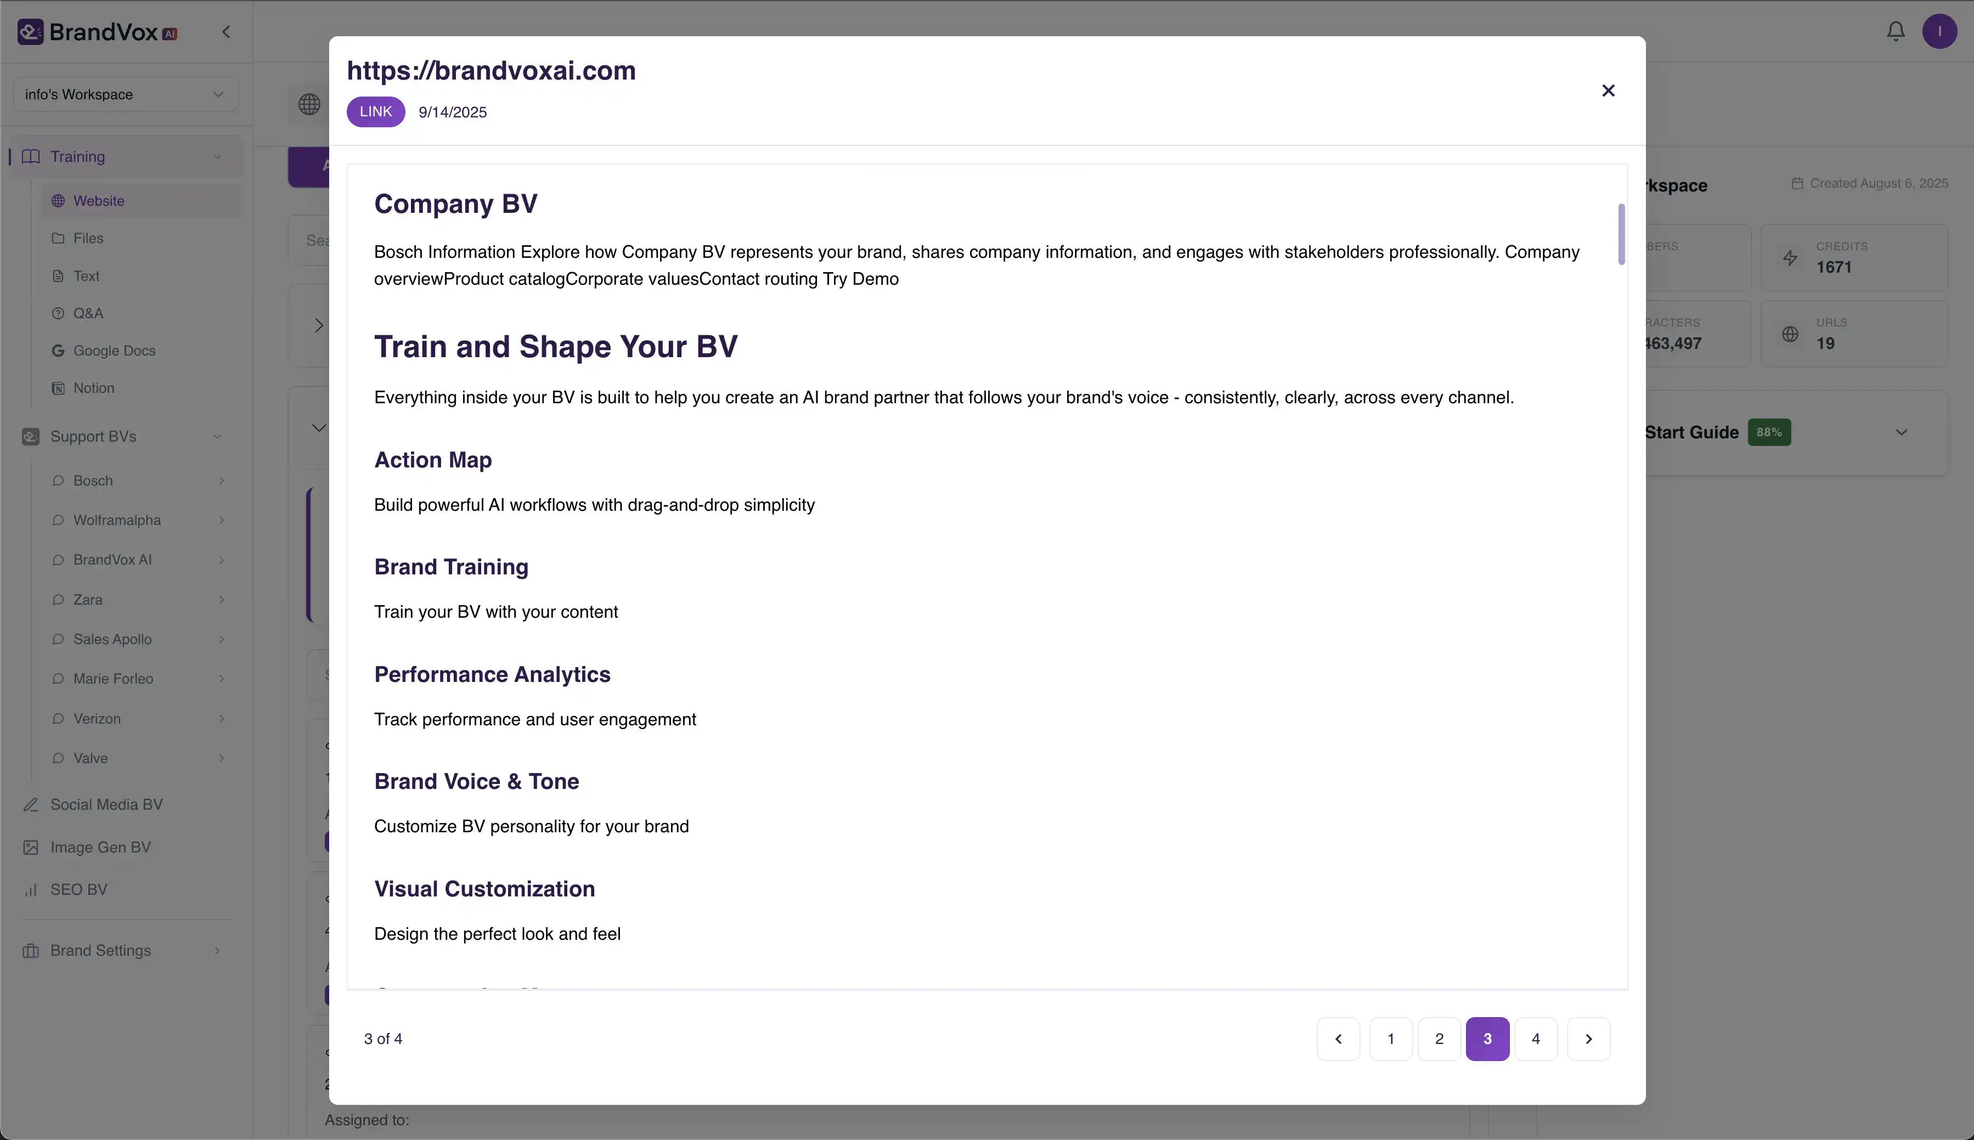
Task: Select the Q&A training item
Action: 88,313
